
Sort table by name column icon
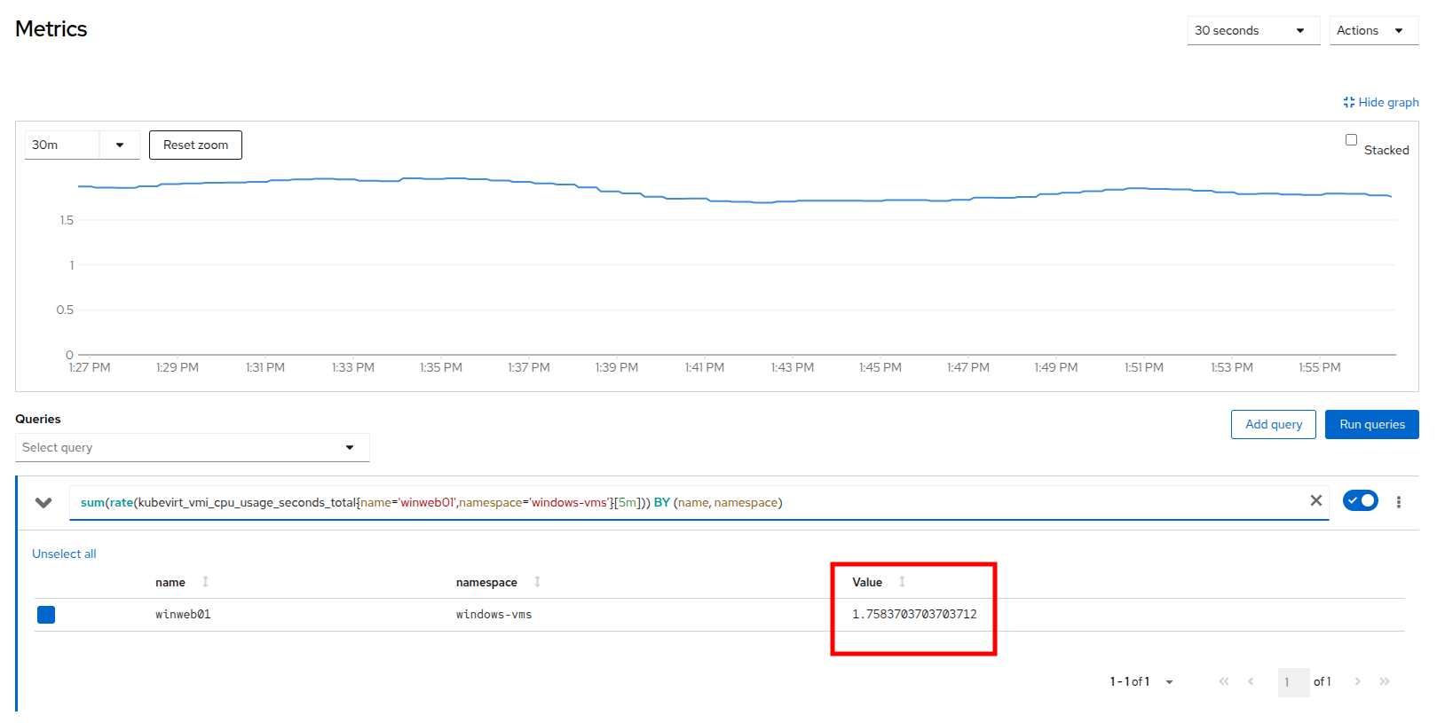pyautogui.click(x=205, y=582)
